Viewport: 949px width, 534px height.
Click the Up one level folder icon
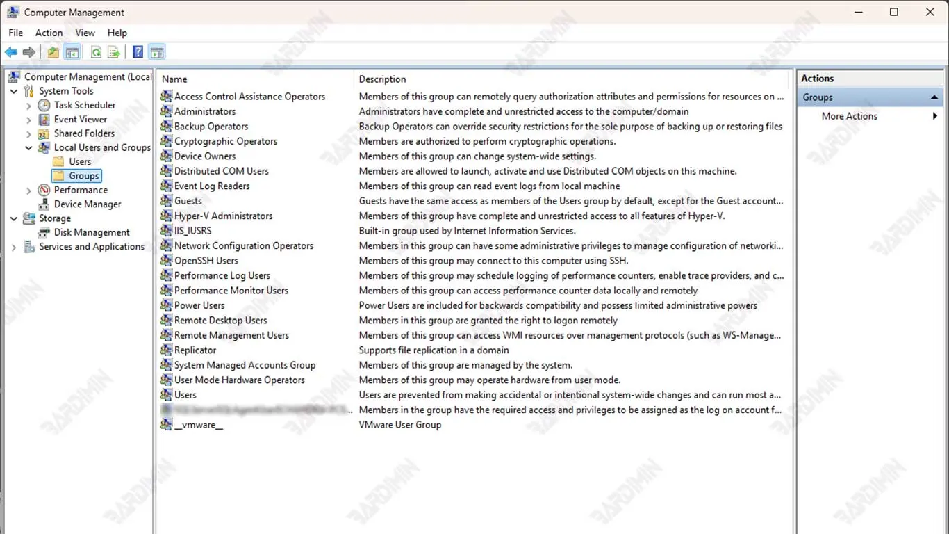click(x=53, y=52)
